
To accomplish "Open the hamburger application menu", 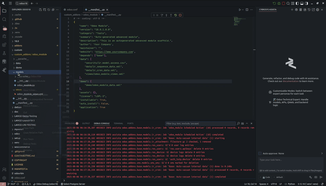I will 10,3.
